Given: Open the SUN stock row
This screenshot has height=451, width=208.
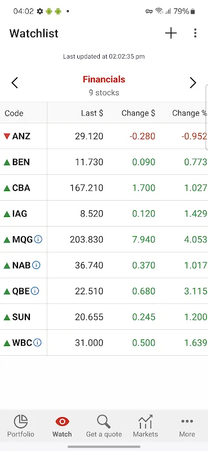Looking at the screenshot, I should pos(104,317).
